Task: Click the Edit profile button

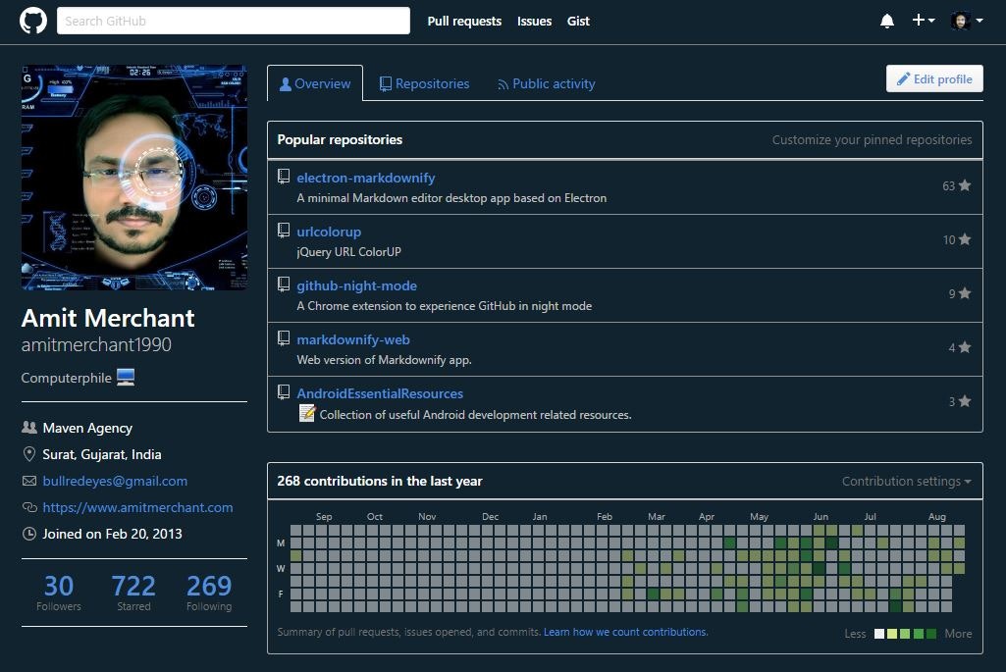Action: [933, 78]
